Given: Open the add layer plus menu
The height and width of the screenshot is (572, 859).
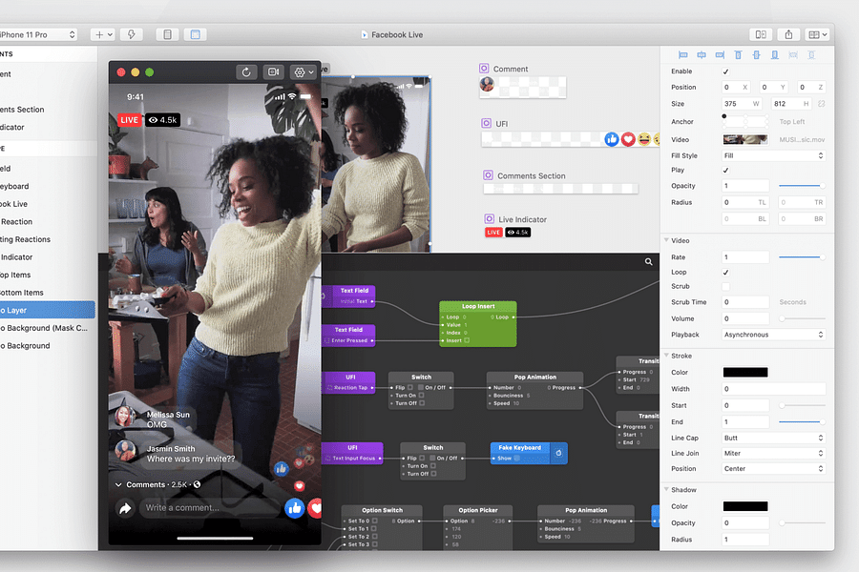Looking at the screenshot, I should [x=99, y=33].
